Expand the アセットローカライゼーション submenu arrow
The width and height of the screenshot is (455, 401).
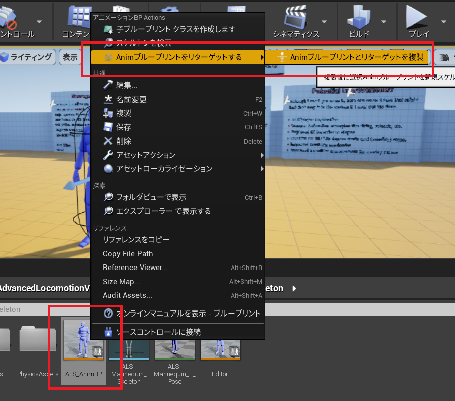[262, 169]
